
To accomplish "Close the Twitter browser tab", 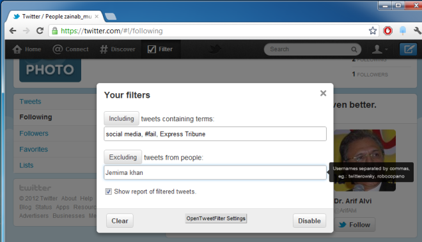I will coord(97,17).
